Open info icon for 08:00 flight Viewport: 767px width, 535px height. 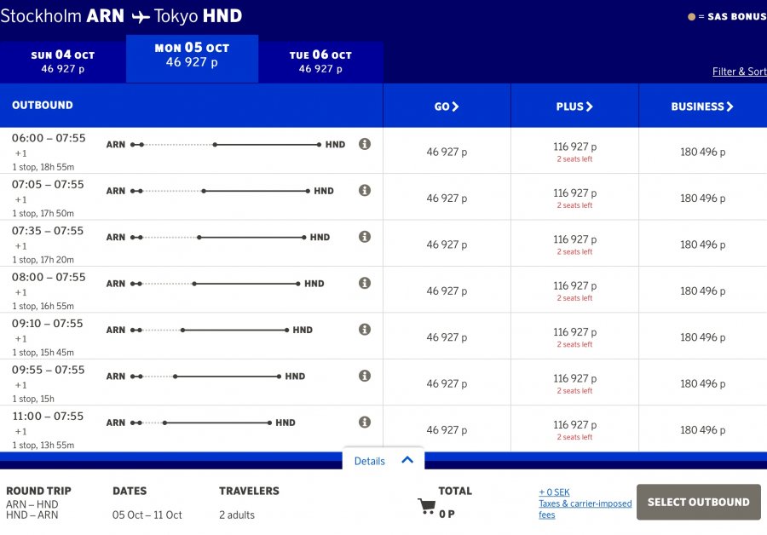tap(365, 283)
